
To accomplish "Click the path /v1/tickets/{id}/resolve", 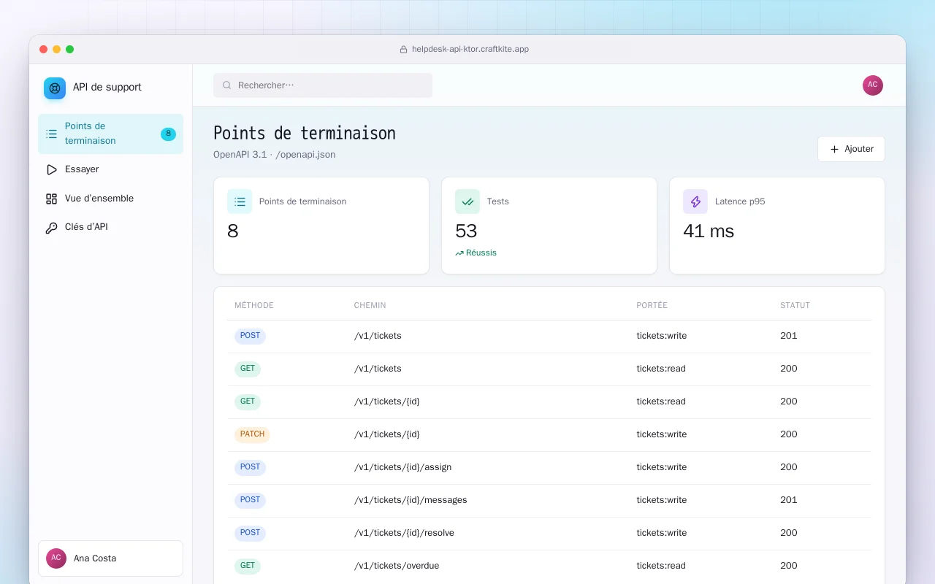I will coord(404,533).
